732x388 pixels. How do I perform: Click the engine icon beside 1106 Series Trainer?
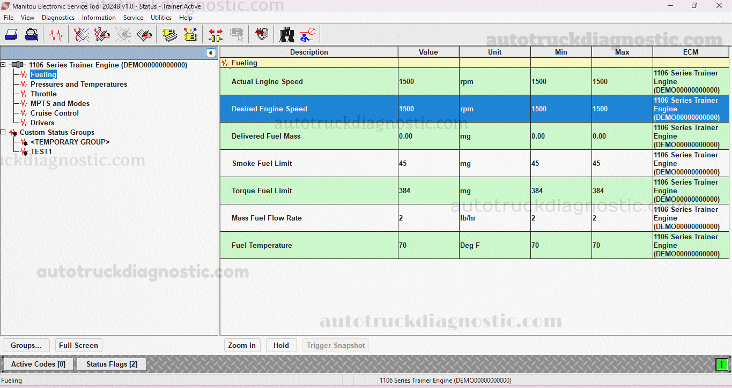[18, 65]
